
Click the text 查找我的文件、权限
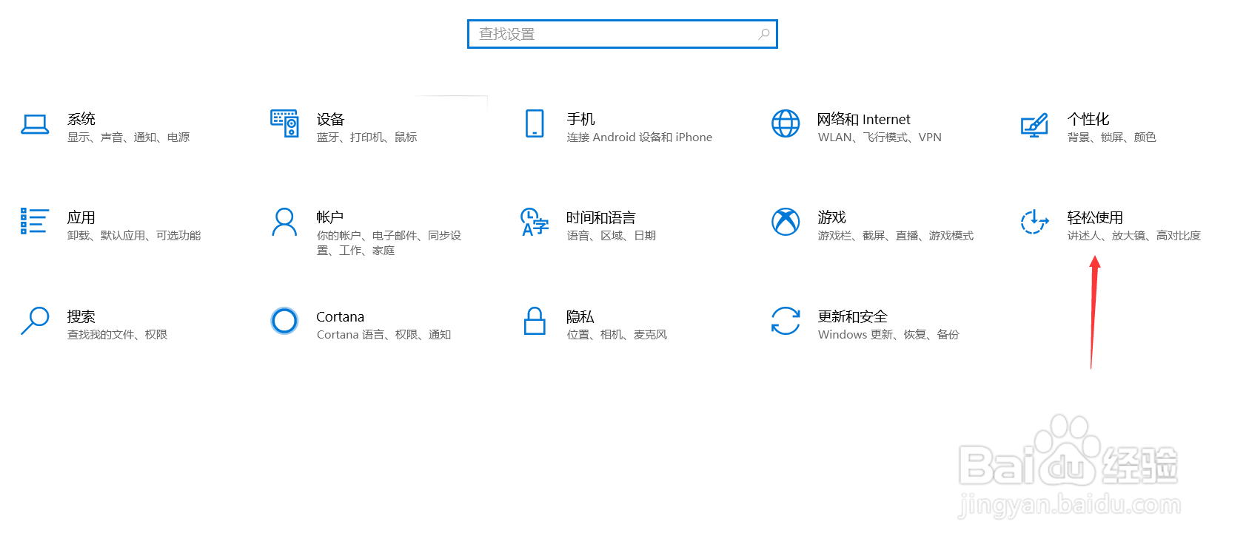coord(118,335)
